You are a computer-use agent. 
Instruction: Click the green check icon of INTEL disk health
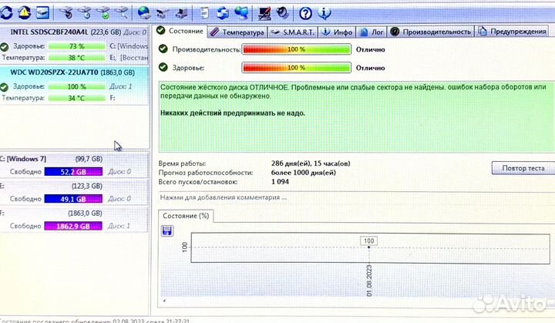(x=4, y=46)
